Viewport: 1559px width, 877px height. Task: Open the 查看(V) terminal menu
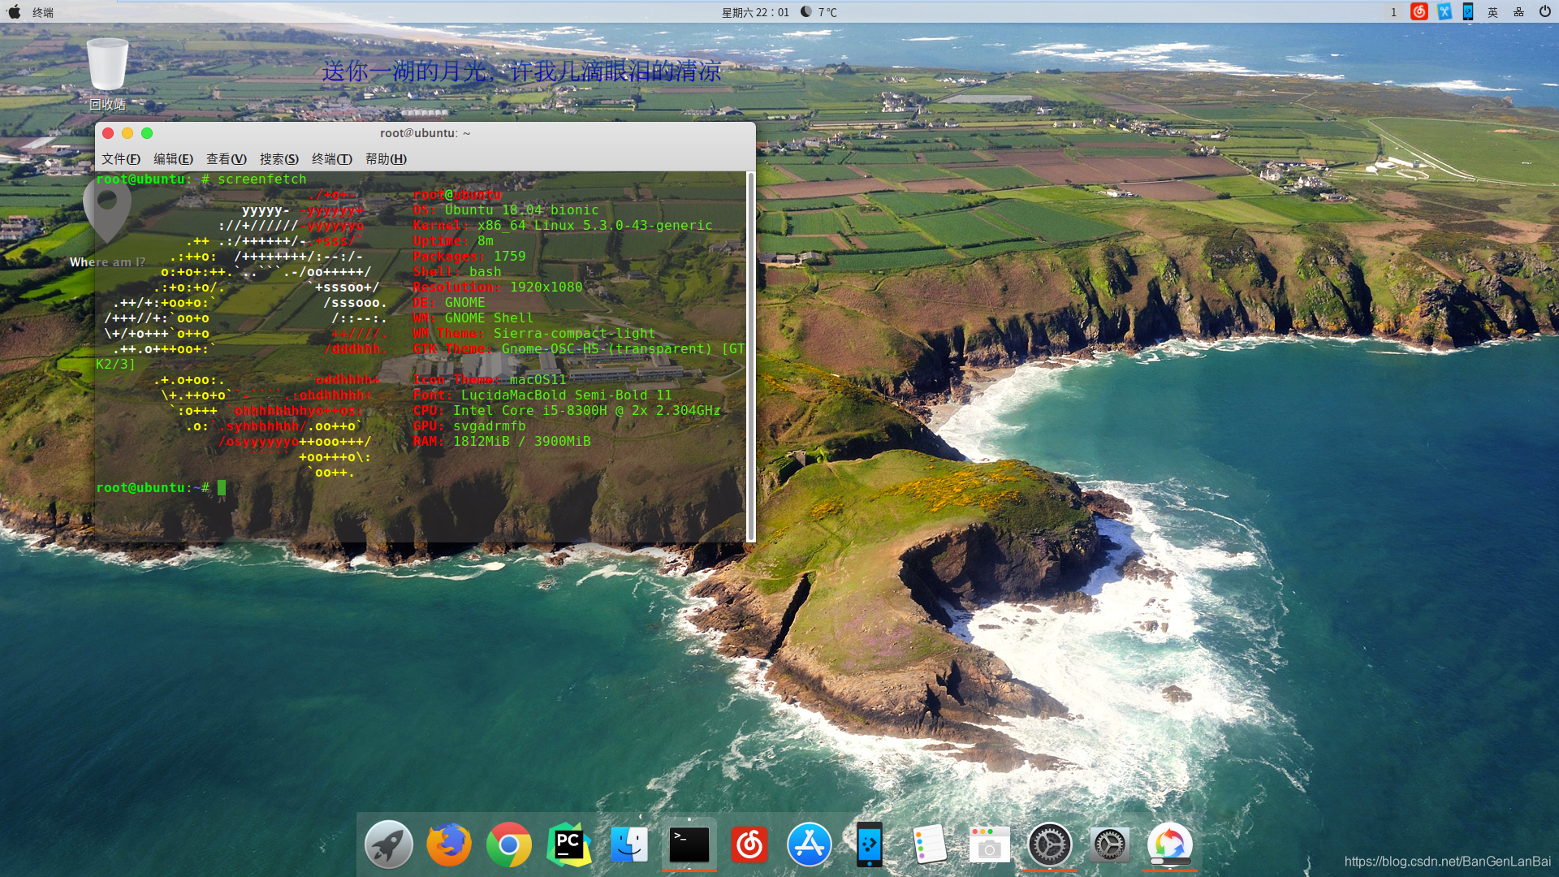[226, 159]
